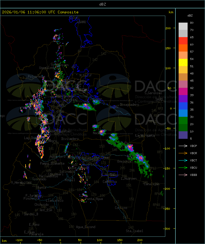Viewport: 205px width, 244px height.
Task: Select the dark green 10-20 dBZ swatch
Action: click(x=183, y=128)
